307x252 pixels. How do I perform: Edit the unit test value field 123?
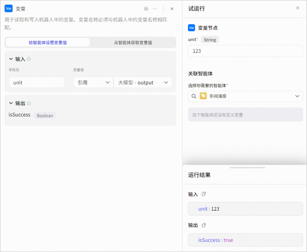pyautogui.click(x=245, y=51)
